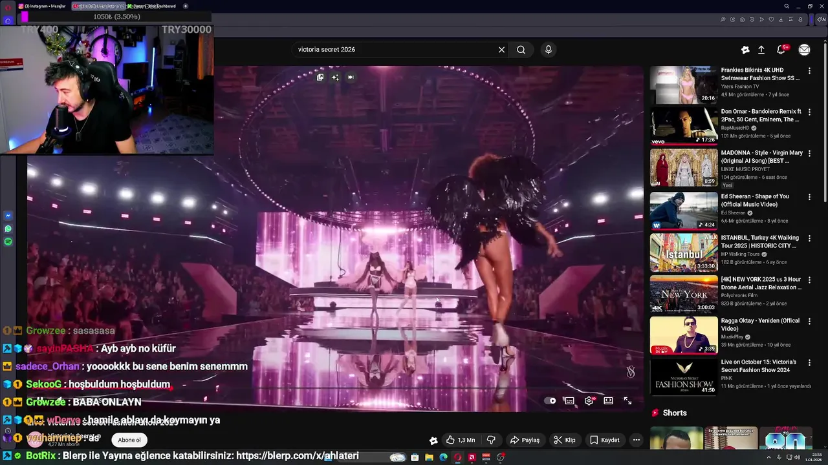This screenshot has height=465, width=828.
Task: Open Don Omar - Bandolero Remix video
Action: pos(684,126)
